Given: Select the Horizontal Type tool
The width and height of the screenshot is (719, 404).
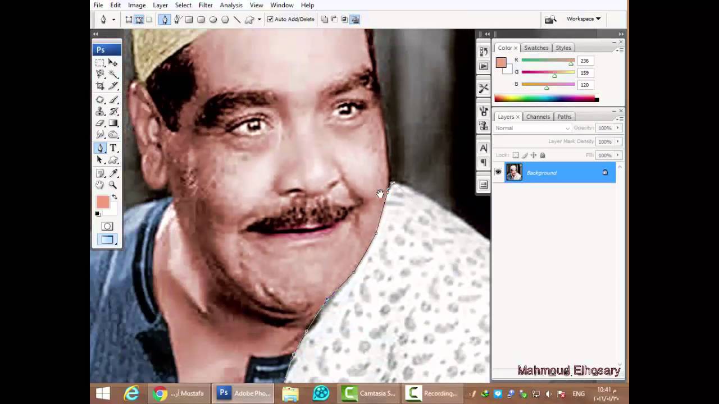Looking at the screenshot, I should pyautogui.click(x=113, y=148).
